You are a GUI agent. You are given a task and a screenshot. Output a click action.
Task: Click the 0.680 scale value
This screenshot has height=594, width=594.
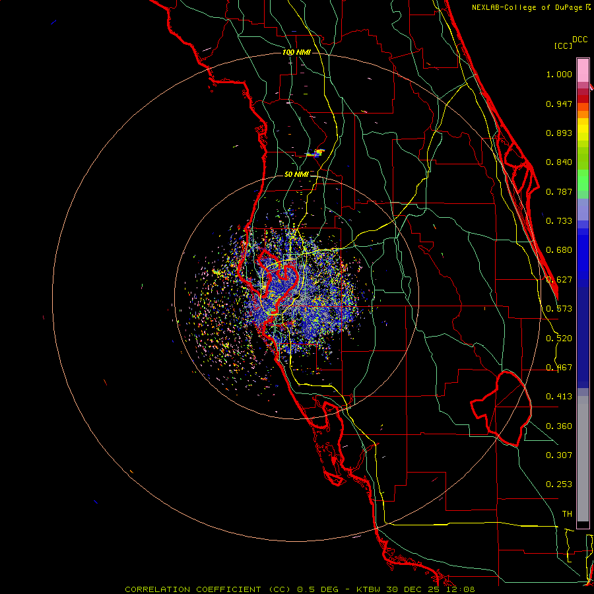(x=559, y=250)
